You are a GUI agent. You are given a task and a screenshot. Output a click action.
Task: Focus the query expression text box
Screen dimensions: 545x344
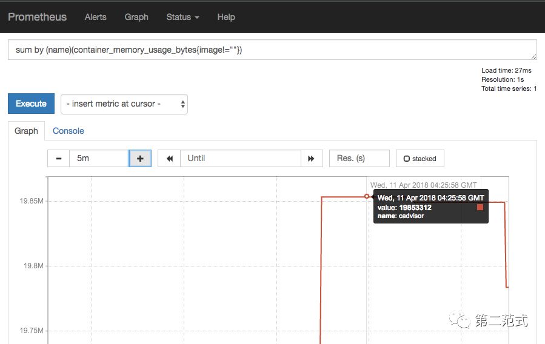pyautogui.click(x=272, y=50)
